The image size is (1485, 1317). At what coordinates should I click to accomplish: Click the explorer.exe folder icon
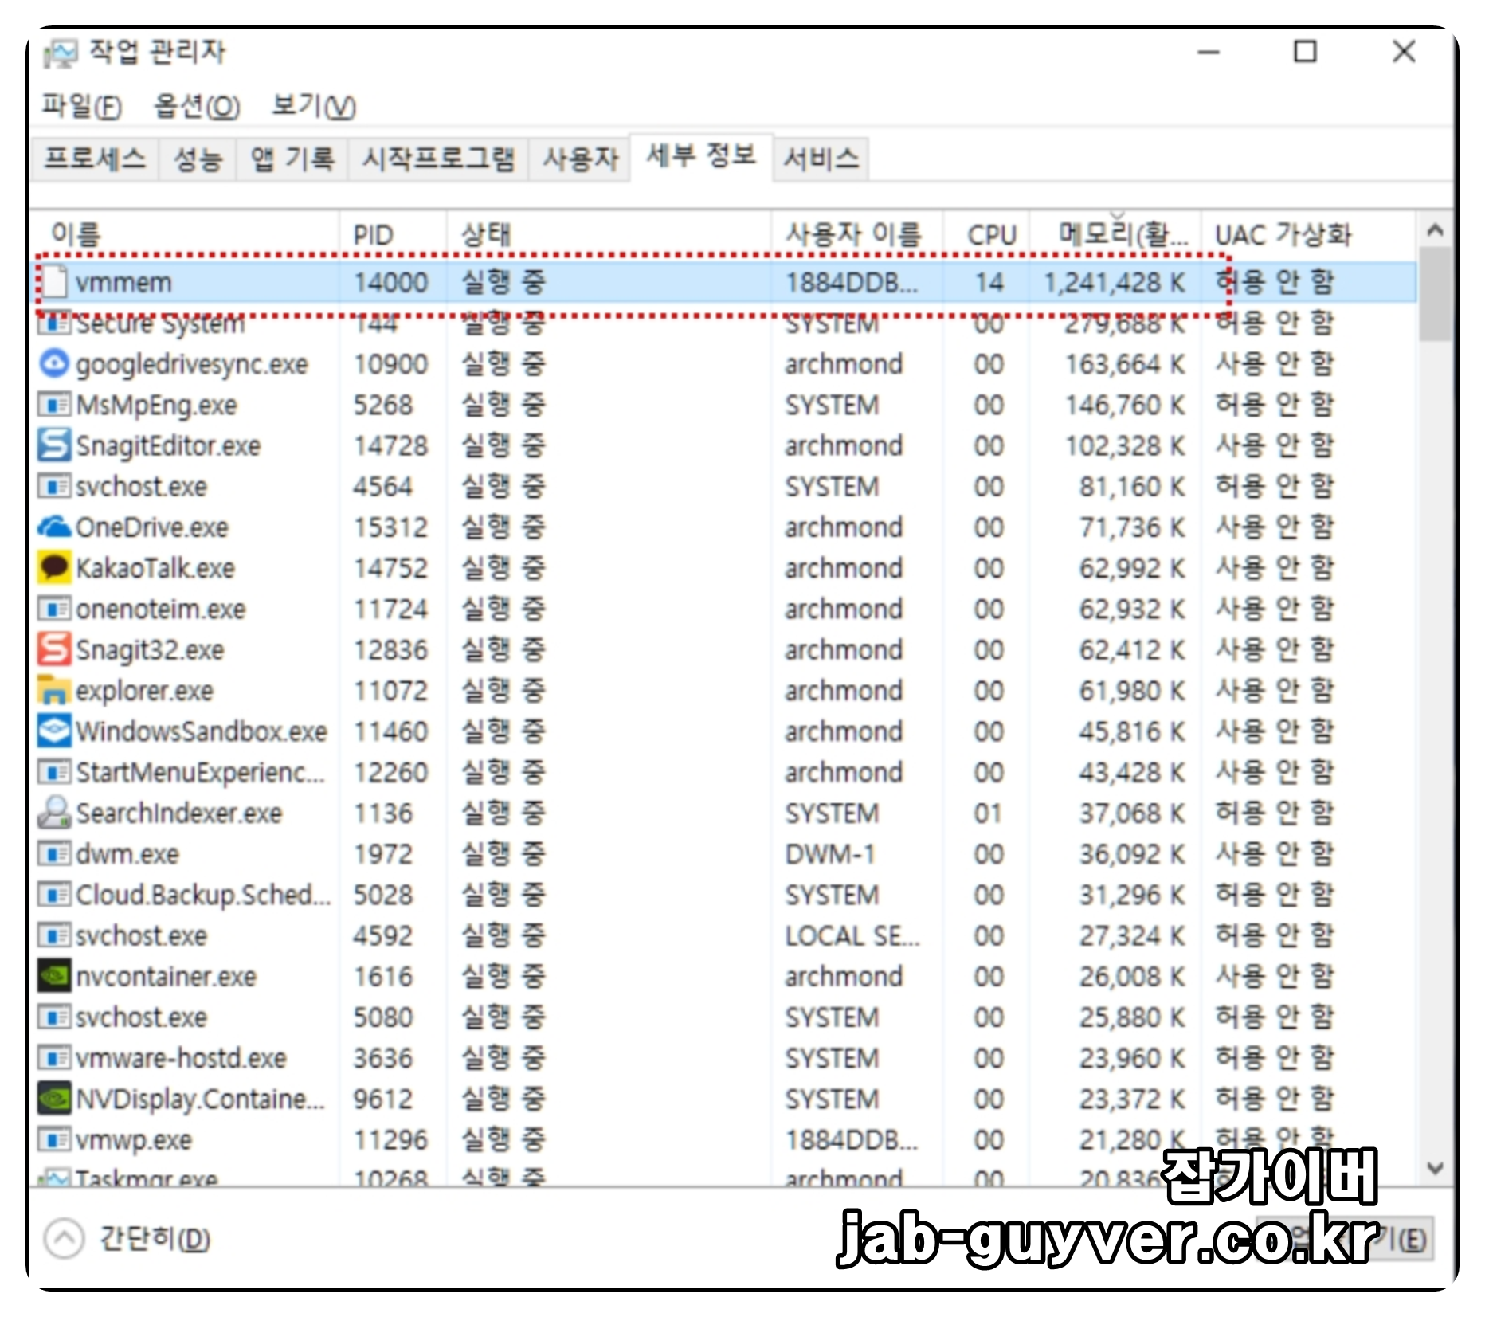point(54,690)
